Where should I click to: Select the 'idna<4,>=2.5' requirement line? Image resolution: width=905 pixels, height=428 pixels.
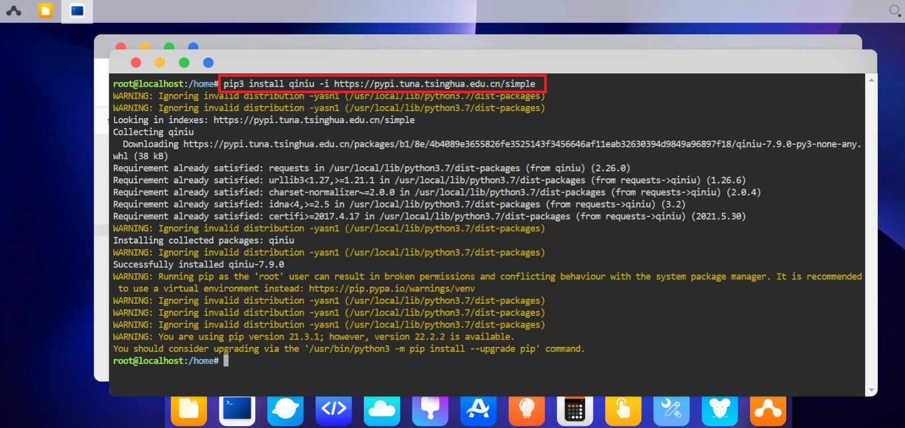[399, 204]
